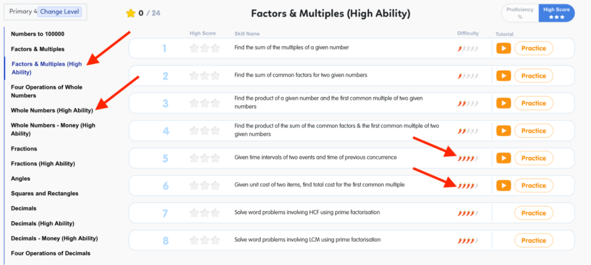Open the Fractions (High Ability) topic

tap(43, 163)
